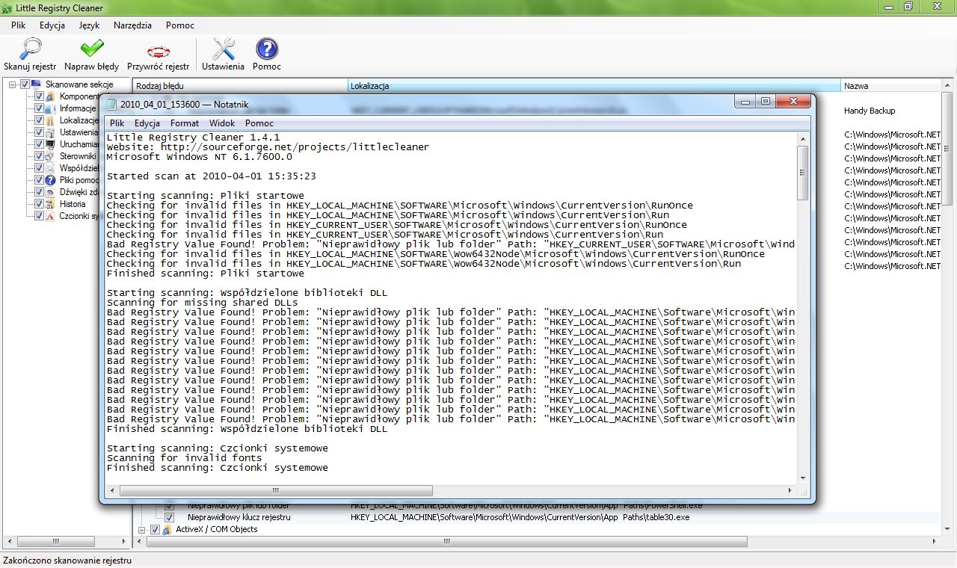
Task: Select the Czcionki systemowe font icon
Action: click(50, 216)
